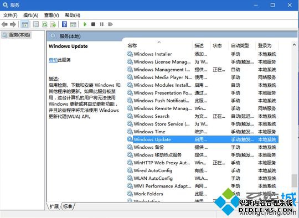Viewport: 299px width, 218px height.
Task: Select the Windows Installer service row
Action: coord(203,54)
